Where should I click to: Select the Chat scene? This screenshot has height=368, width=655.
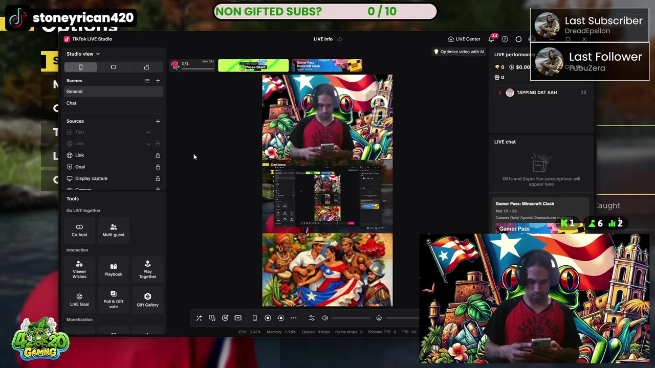tap(114, 103)
